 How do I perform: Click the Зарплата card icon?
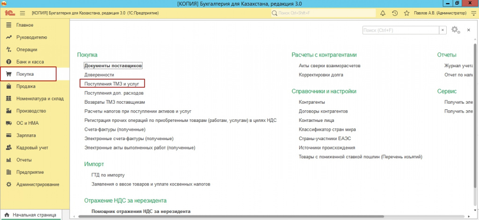coord(9,135)
